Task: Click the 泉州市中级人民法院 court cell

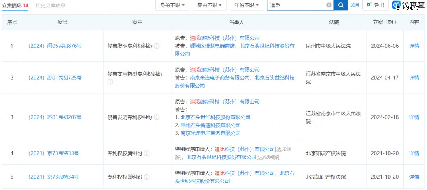Action: 329,46
